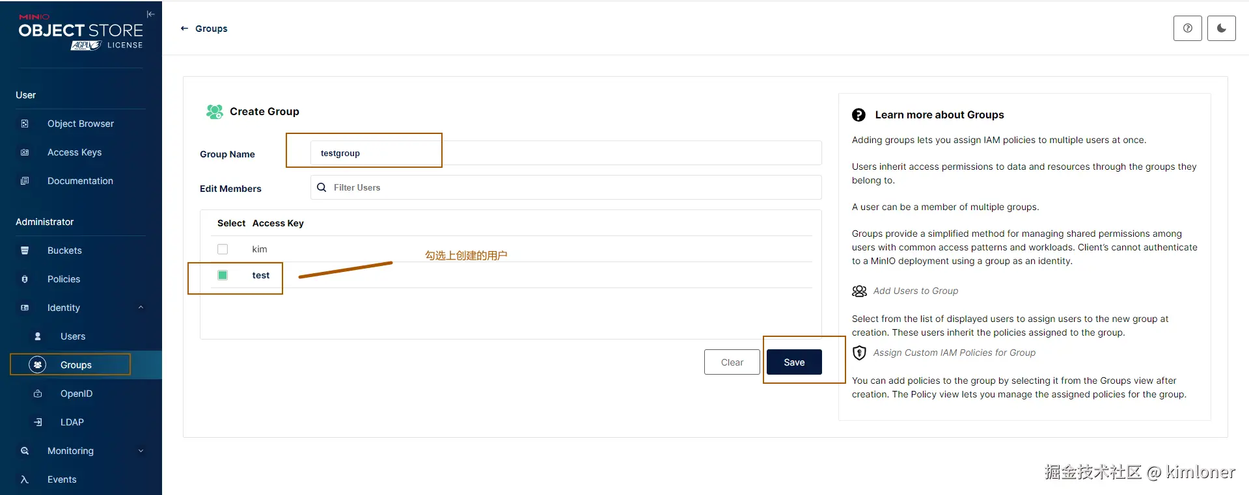Viewport: 1249px width, 495px height.
Task: Click the Assign Custom IAM Policies icon
Action: pyautogui.click(x=859, y=353)
